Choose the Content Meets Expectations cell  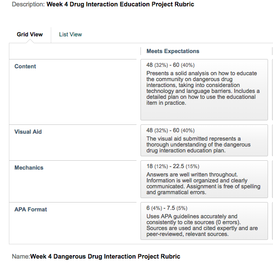[204, 89]
